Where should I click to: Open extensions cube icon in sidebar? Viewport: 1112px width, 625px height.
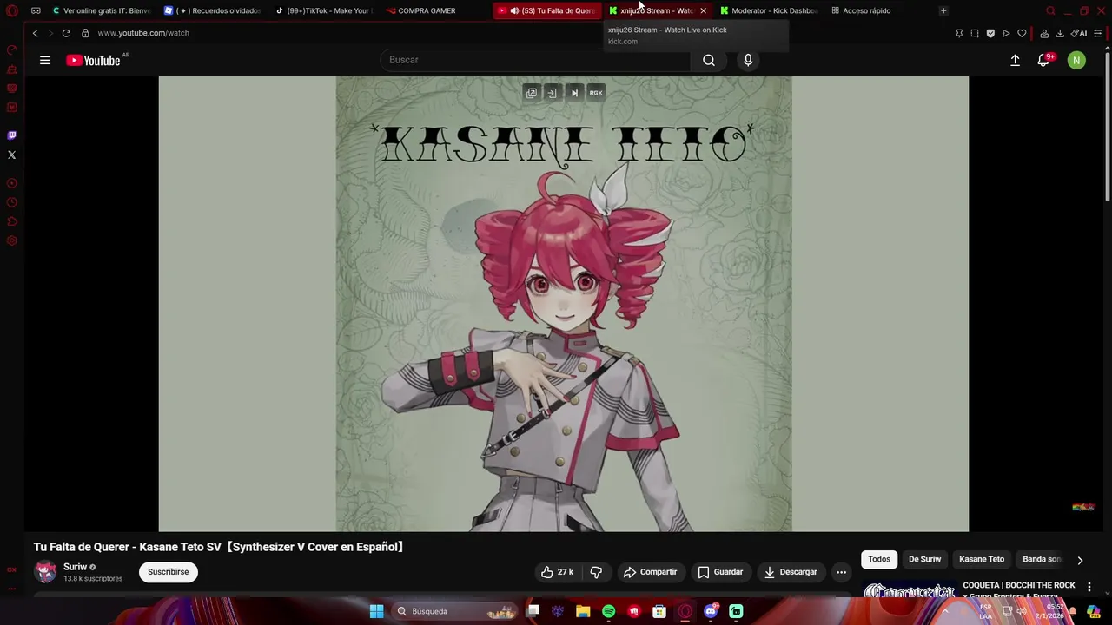[x=11, y=221]
